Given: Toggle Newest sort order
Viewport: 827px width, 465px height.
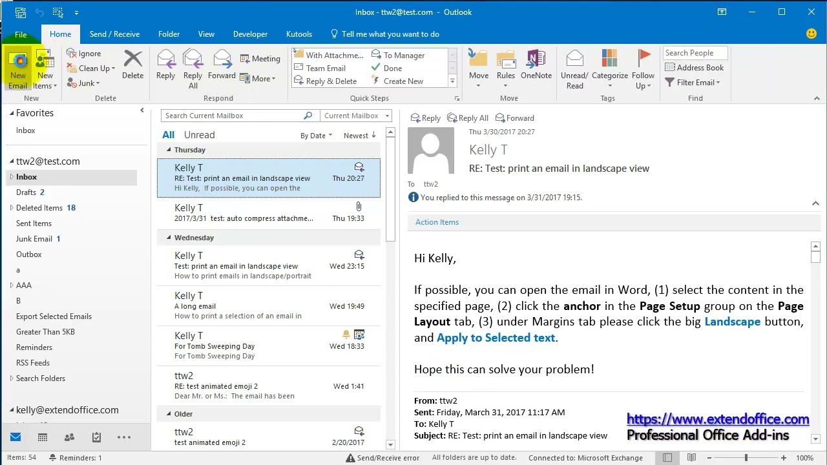Looking at the screenshot, I should [360, 135].
